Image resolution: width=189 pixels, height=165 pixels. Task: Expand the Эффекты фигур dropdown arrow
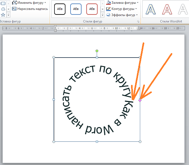(x=137, y=15)
